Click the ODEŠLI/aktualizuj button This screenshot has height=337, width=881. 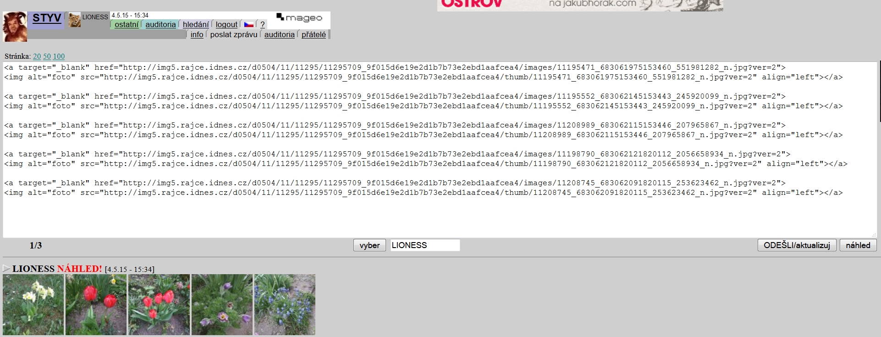(797, 245)
